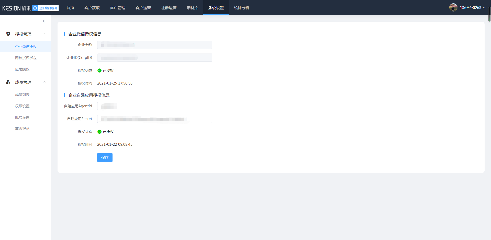
Task: Open the account dropdown 136****0263
Action: 472,8
